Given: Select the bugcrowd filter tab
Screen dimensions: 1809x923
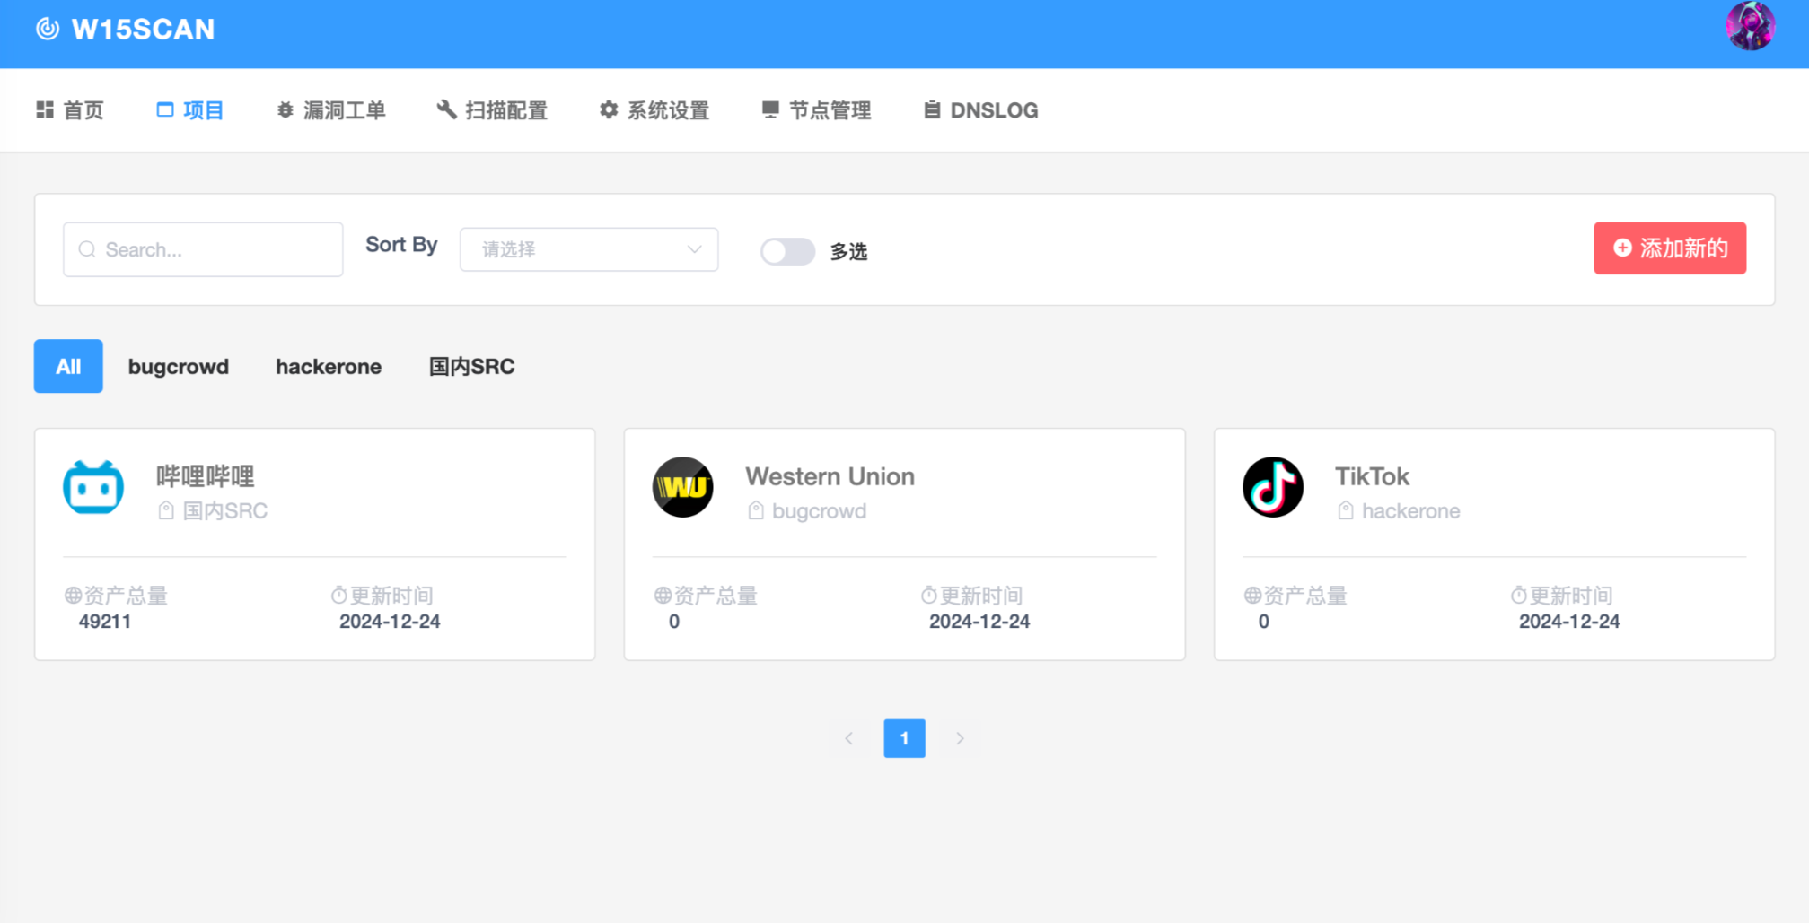Looking at the screenshot, I should [179, 366].
